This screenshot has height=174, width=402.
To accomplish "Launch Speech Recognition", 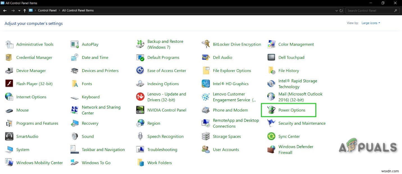I will 165,136.
